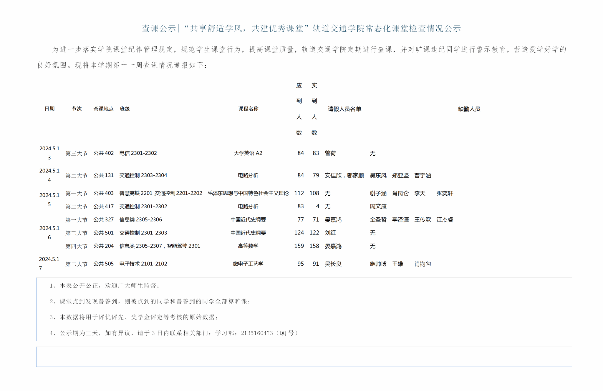
Task: Click the 请假人员名单 column header
Action: [x=344, y=109]
